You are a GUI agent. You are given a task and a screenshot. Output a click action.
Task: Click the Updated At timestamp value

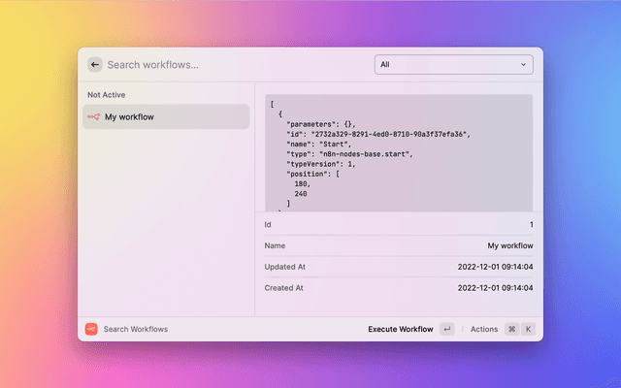494,267
